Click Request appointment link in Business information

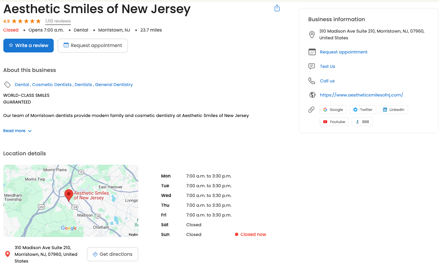[344, 52]
